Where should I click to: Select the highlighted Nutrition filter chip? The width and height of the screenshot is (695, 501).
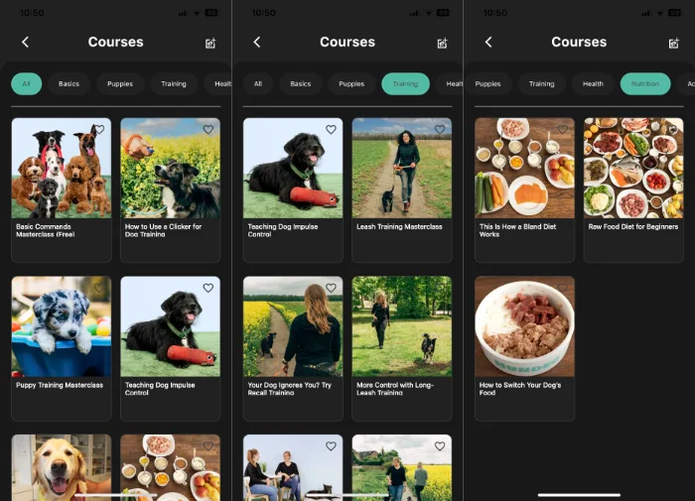(645, 83)
